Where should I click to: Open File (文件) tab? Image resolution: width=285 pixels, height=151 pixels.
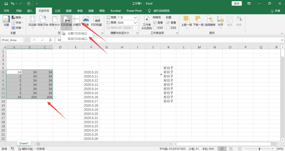click(x=6, y=11)
